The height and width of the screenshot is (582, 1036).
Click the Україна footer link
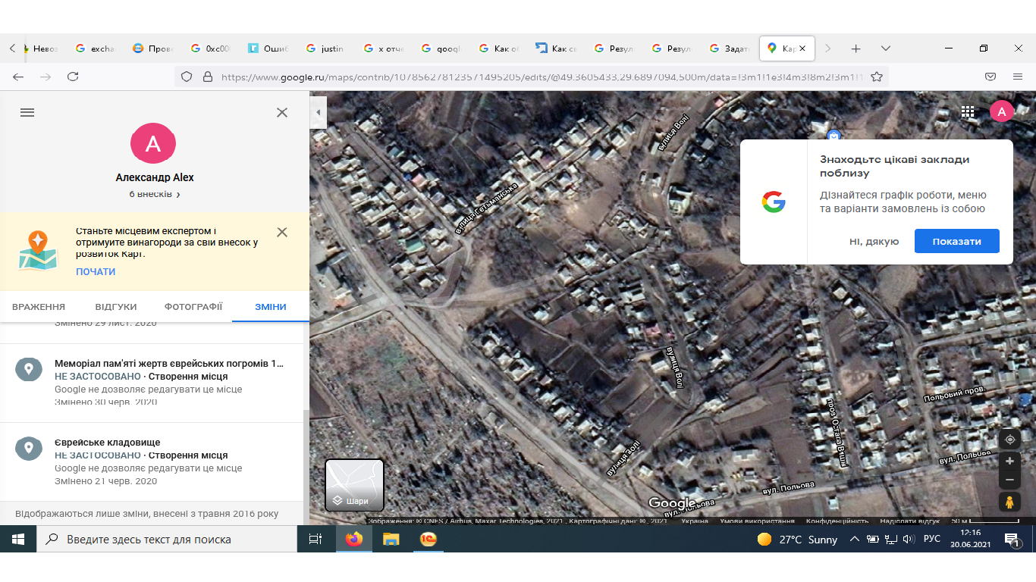[695, 521]
